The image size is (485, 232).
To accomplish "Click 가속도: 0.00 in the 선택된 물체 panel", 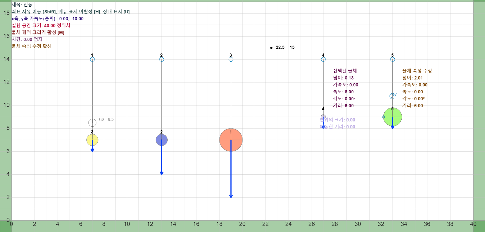I will click(346, 85).
